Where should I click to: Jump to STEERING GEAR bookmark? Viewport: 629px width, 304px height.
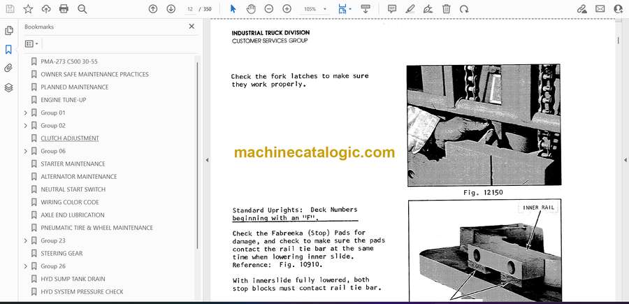point(62,254)
